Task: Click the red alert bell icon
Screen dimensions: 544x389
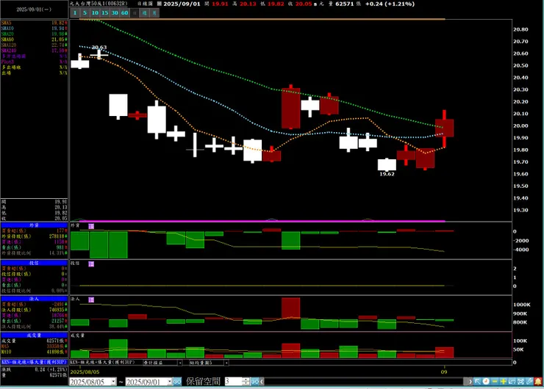Action: (538, 382)
